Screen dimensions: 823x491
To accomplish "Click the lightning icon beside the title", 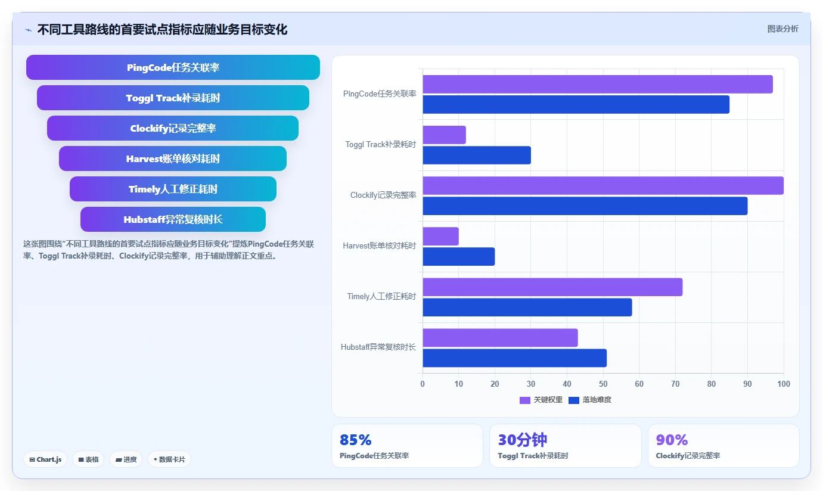I will 29,30.
